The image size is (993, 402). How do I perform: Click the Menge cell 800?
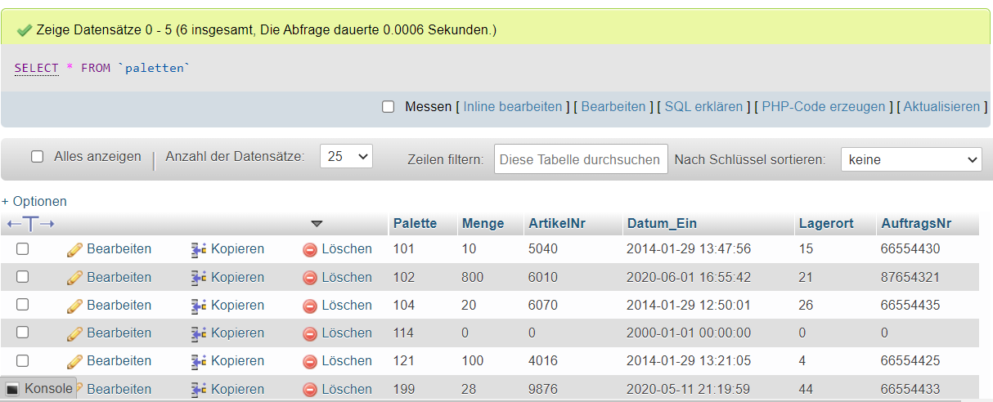tap(473, 278)
